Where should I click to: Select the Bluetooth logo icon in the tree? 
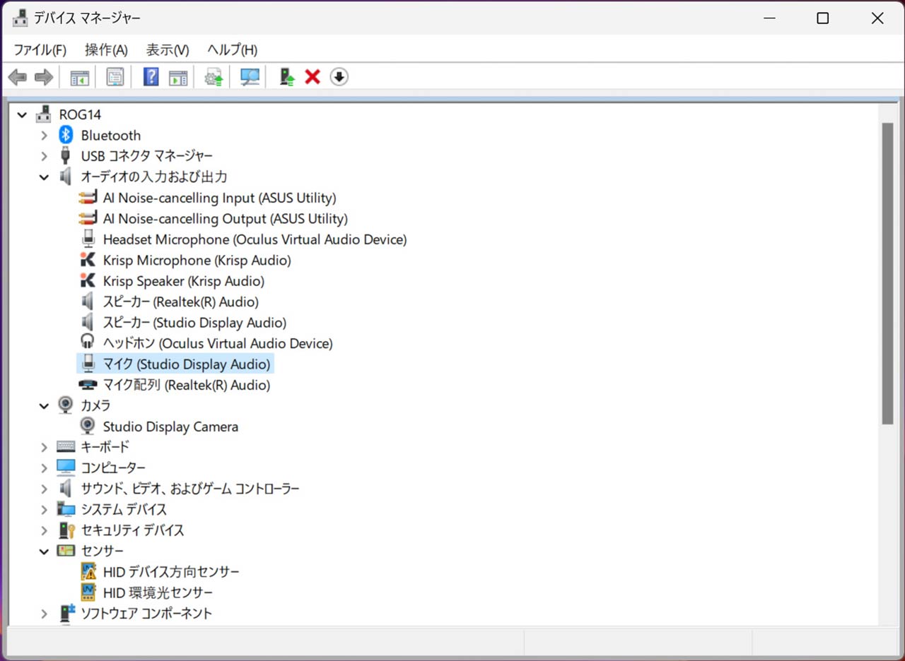point(66,135)
